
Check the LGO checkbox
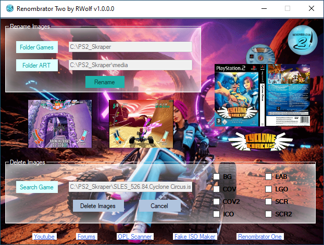point(268,189)
